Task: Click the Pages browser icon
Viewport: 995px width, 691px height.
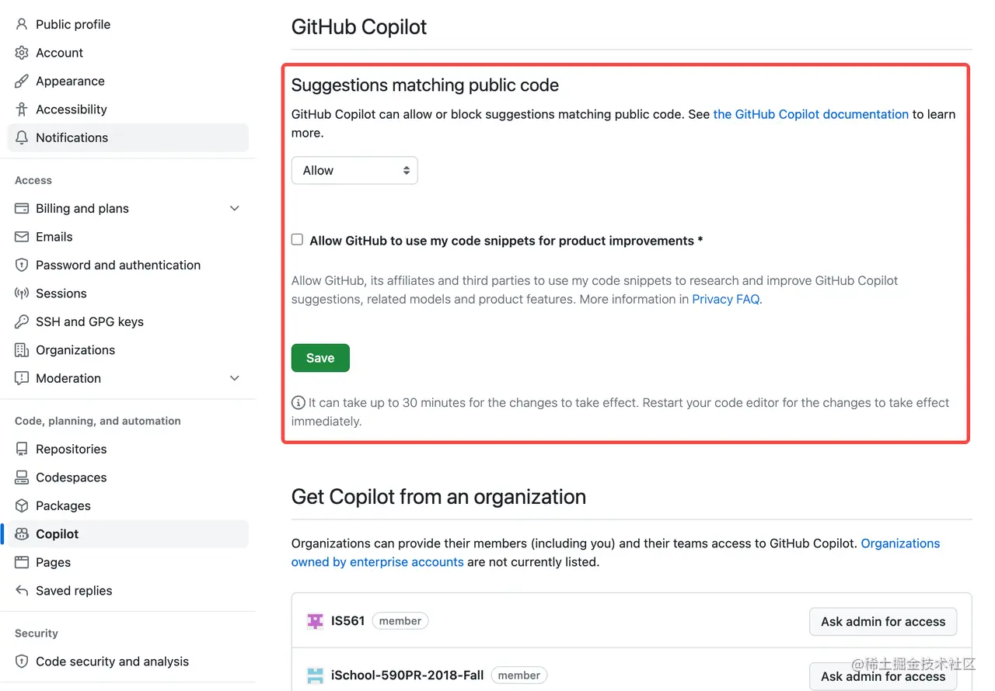Action: tap(22, 562)
